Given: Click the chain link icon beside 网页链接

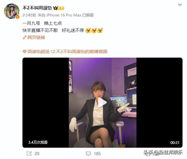Looking at the screenshot, I should 25,38.
